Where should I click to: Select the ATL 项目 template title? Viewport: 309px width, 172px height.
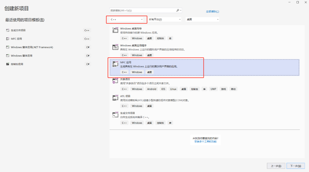(125, 96)
